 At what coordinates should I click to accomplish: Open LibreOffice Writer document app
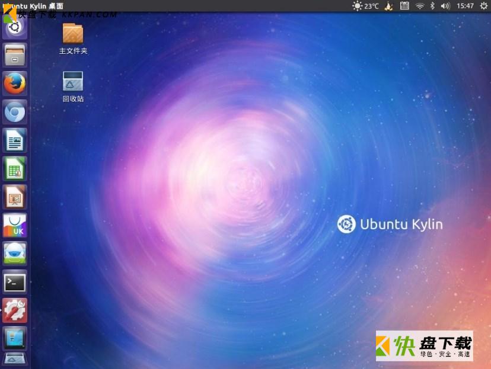click(x=15, y=140)
